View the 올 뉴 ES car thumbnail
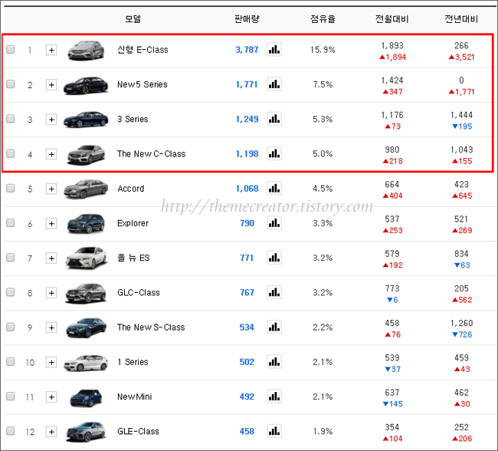This screenshot has width=498, height=451. pyautogui.click(x=86, y=258)
